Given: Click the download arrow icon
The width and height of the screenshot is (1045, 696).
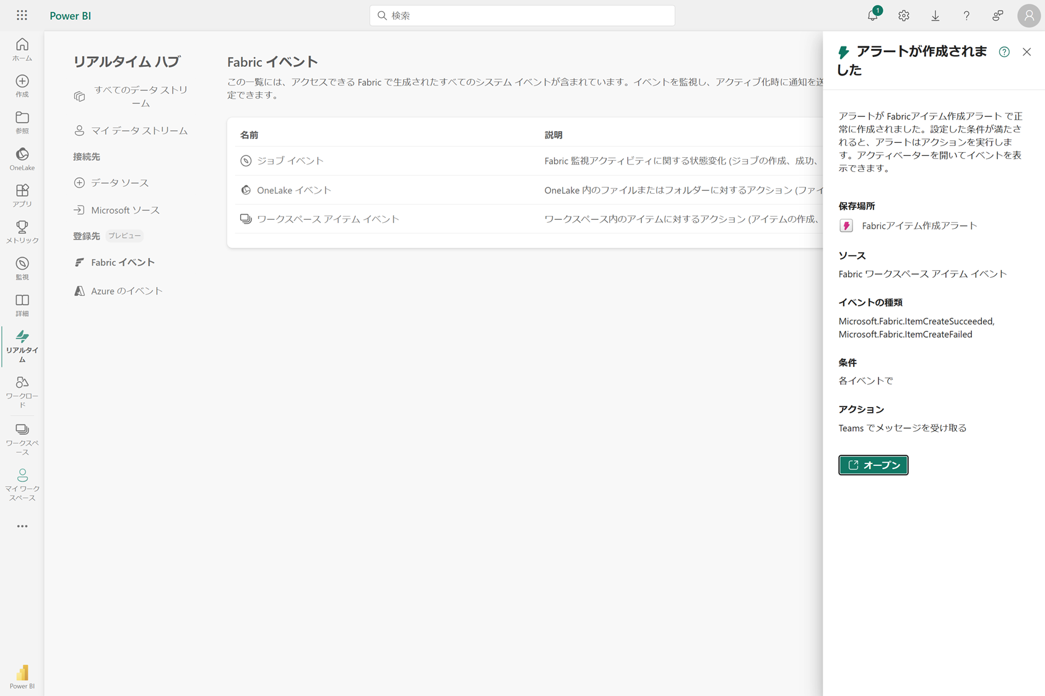Looking at the screenshot, I should point(935,15).
